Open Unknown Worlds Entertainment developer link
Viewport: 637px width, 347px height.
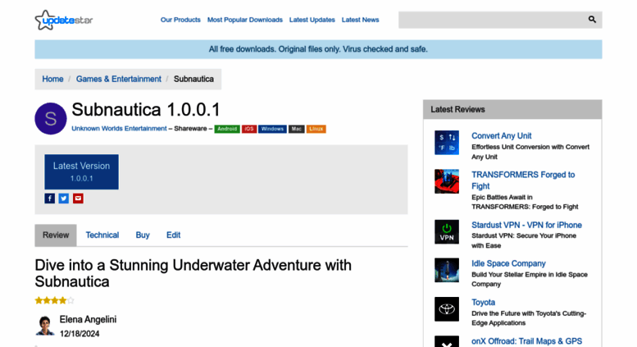click(119, 129)
